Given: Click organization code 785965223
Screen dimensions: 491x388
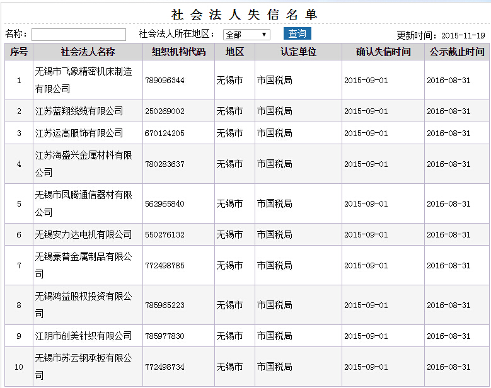Looking at the screenshot, I should coord(165,305).
